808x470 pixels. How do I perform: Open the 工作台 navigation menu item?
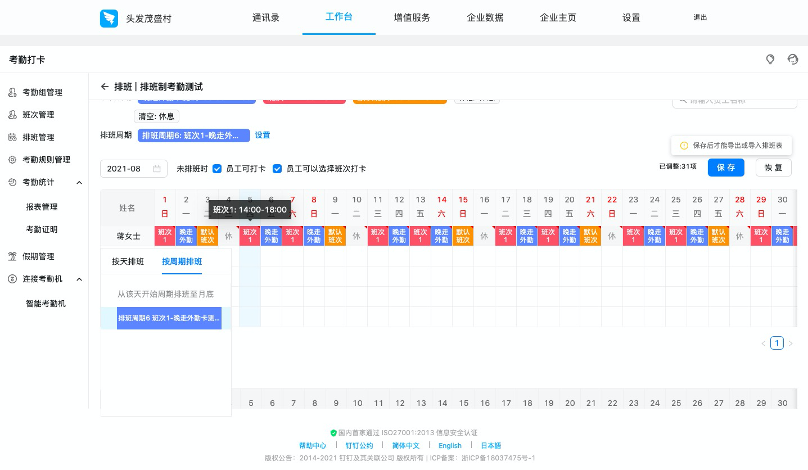tap(338, 17)
